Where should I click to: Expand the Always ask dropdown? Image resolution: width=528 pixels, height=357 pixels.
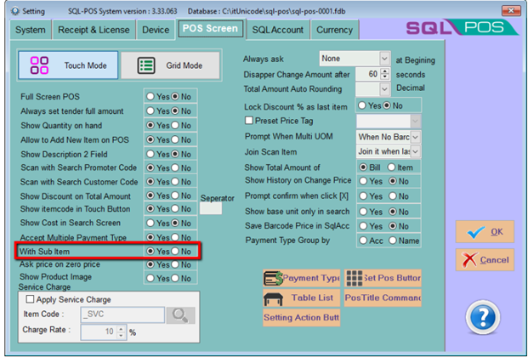coord(383,59)
